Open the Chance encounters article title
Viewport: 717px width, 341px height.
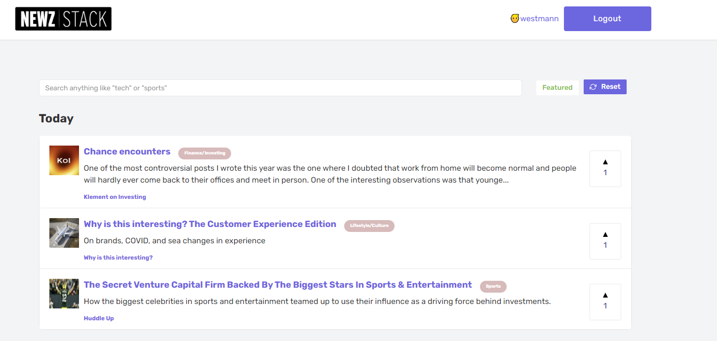pos(127,152)
